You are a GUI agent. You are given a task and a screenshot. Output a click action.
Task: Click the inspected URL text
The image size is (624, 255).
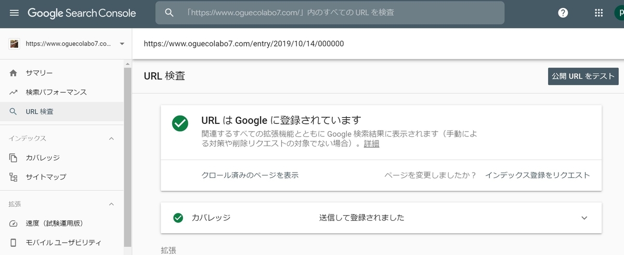tap(243, 44)
